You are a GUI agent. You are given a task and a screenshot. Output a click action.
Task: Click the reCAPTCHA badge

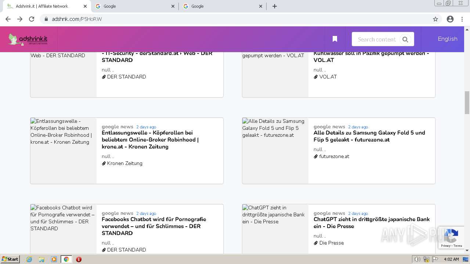[x=451, y=238]
